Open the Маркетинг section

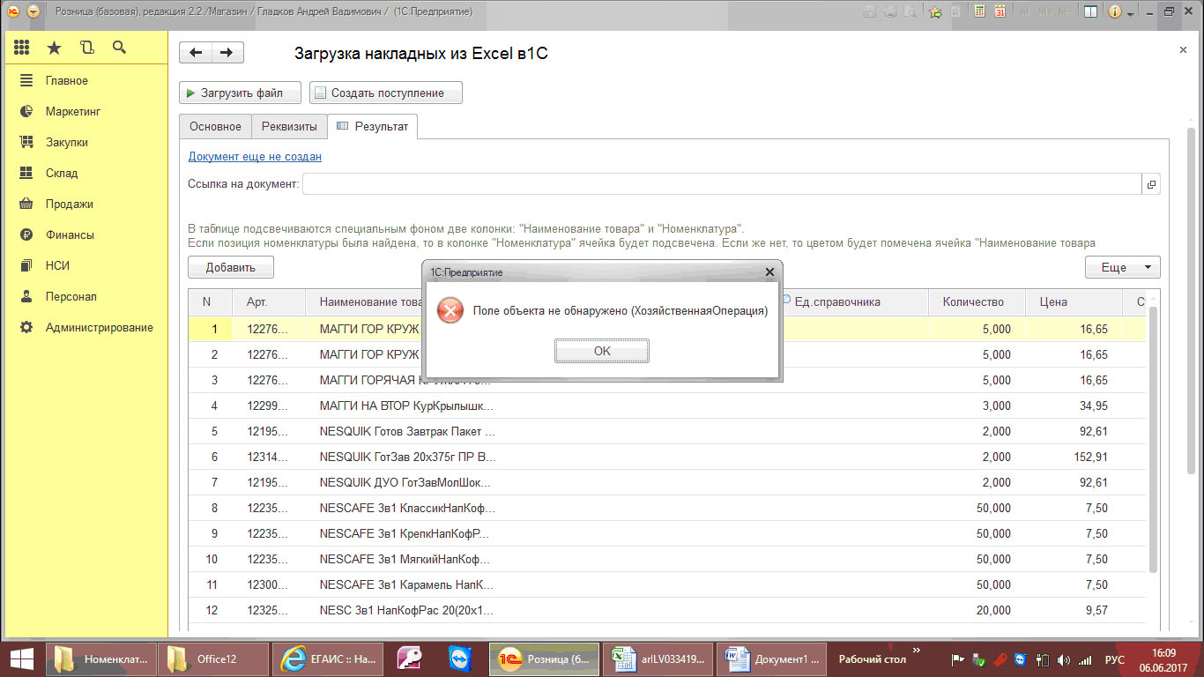pos(73,111)
